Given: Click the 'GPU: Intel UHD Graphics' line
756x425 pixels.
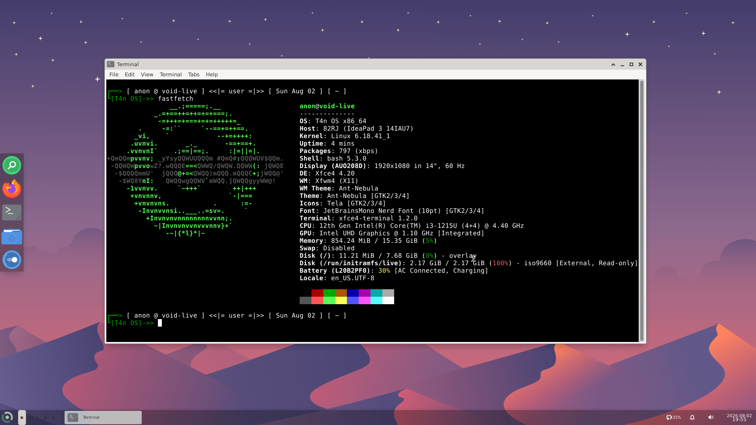Looking at the screenshot, I should point(392,233).
